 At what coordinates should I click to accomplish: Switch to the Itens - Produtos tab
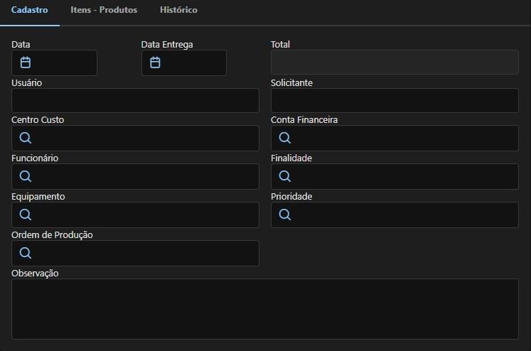tap(104, 10)
